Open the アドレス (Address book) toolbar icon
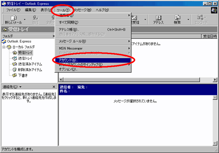 click(158, 20)
